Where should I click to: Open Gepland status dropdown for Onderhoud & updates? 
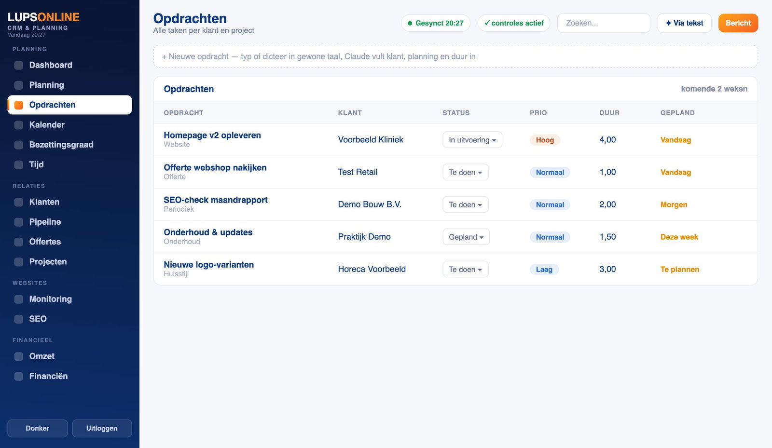(x=466, y=237)
